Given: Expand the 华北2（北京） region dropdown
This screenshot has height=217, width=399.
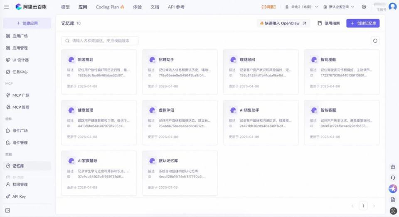Looking at the screenshot, I should point(302,7).
